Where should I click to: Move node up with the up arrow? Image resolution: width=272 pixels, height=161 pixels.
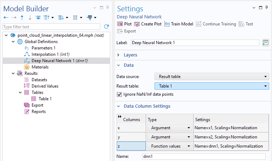click(x=22, y=18)
